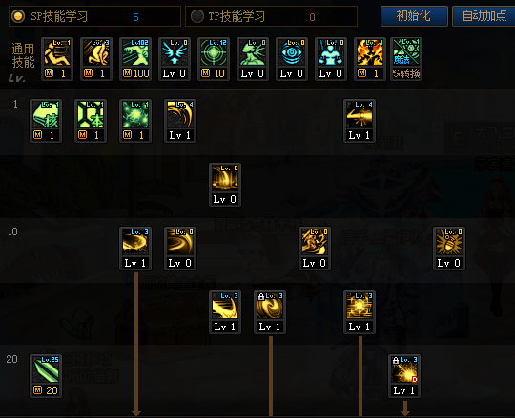Viewport: 515px width, 418px height.
Task: Select the blue eye skill icon
Action: pyautogui.click(x=292, y=59)
